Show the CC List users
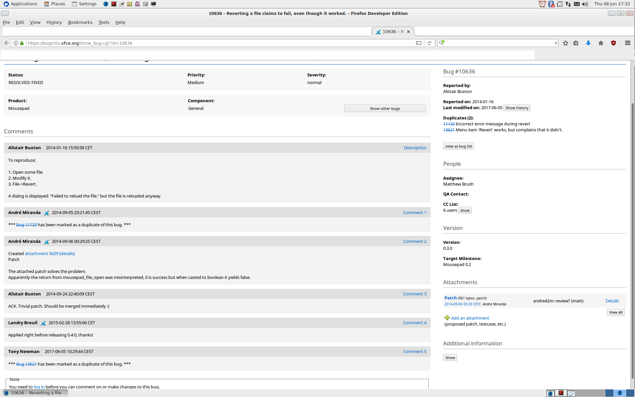The image size is (635, 397). pos(465,210)
